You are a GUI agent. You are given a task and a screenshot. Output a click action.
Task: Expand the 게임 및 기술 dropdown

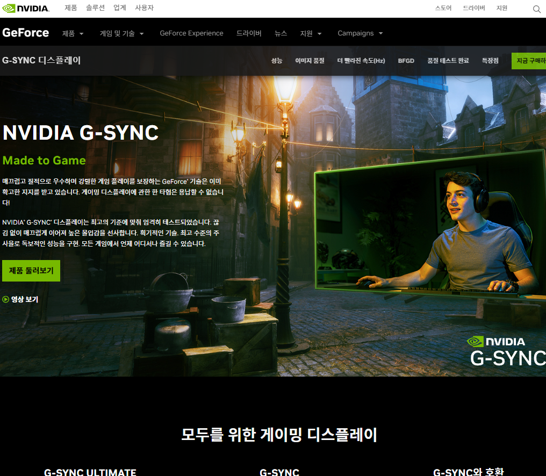[121, 33]
